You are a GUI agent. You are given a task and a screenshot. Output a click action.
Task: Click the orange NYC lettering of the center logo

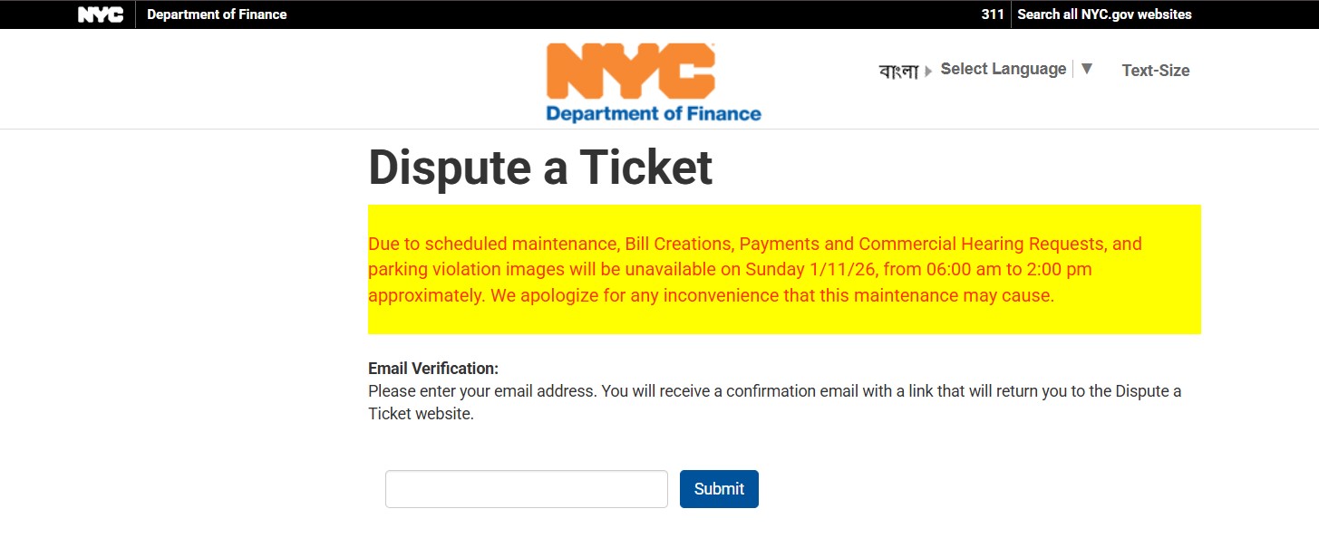pyautogui.click(x=632, y=72)
